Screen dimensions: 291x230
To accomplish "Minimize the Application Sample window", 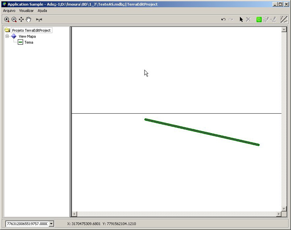I will point(275,4).
